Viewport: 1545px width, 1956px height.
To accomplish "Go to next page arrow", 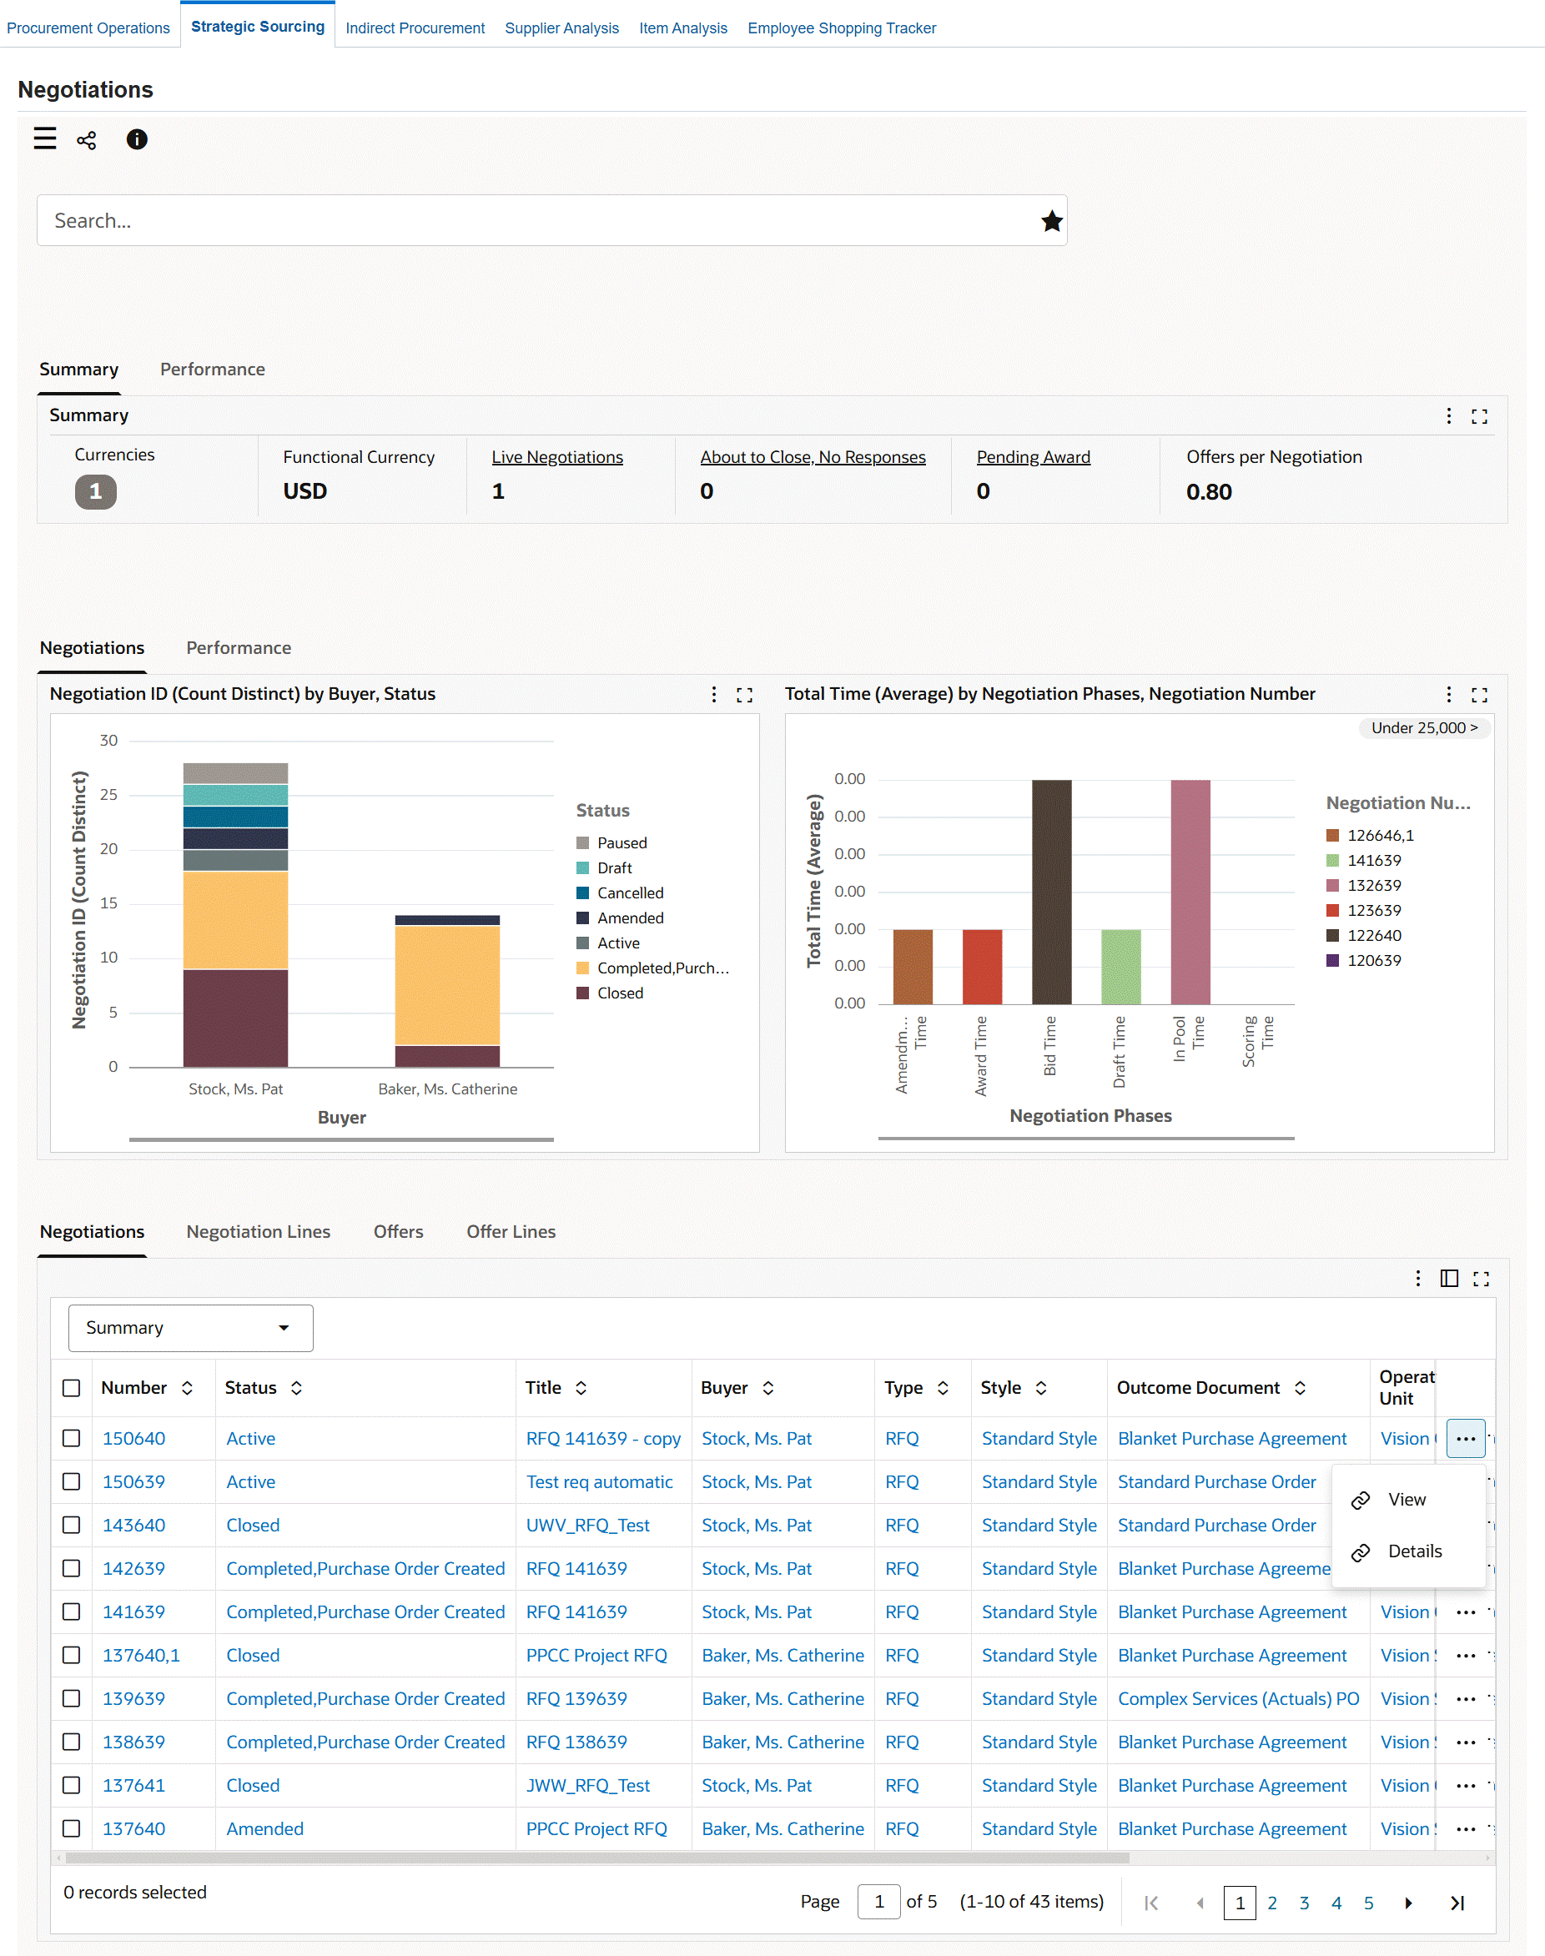I will [1408, 1903].
